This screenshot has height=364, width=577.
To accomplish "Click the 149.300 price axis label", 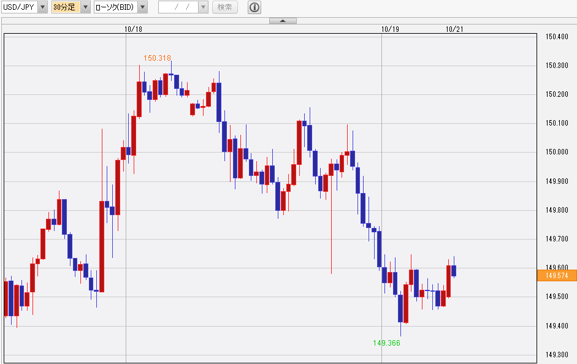I will coord(557,355).
